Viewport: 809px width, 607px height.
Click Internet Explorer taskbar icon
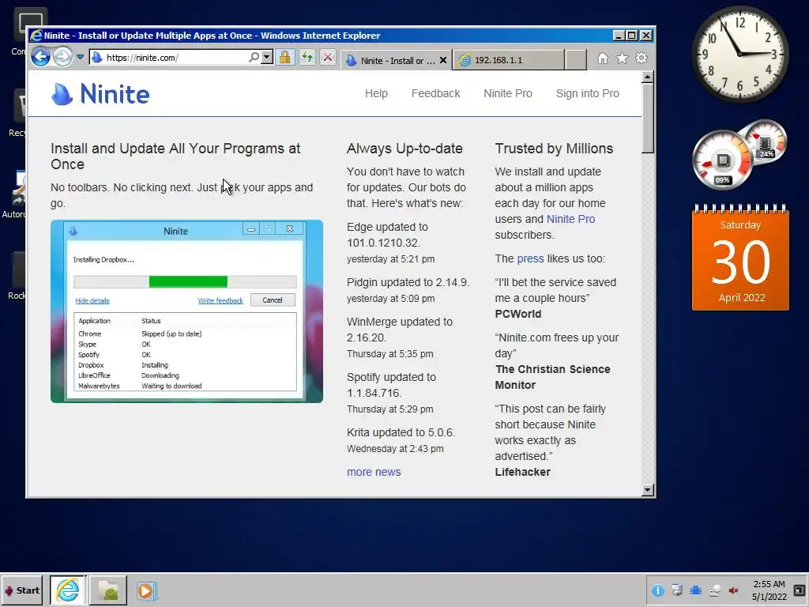68,590
